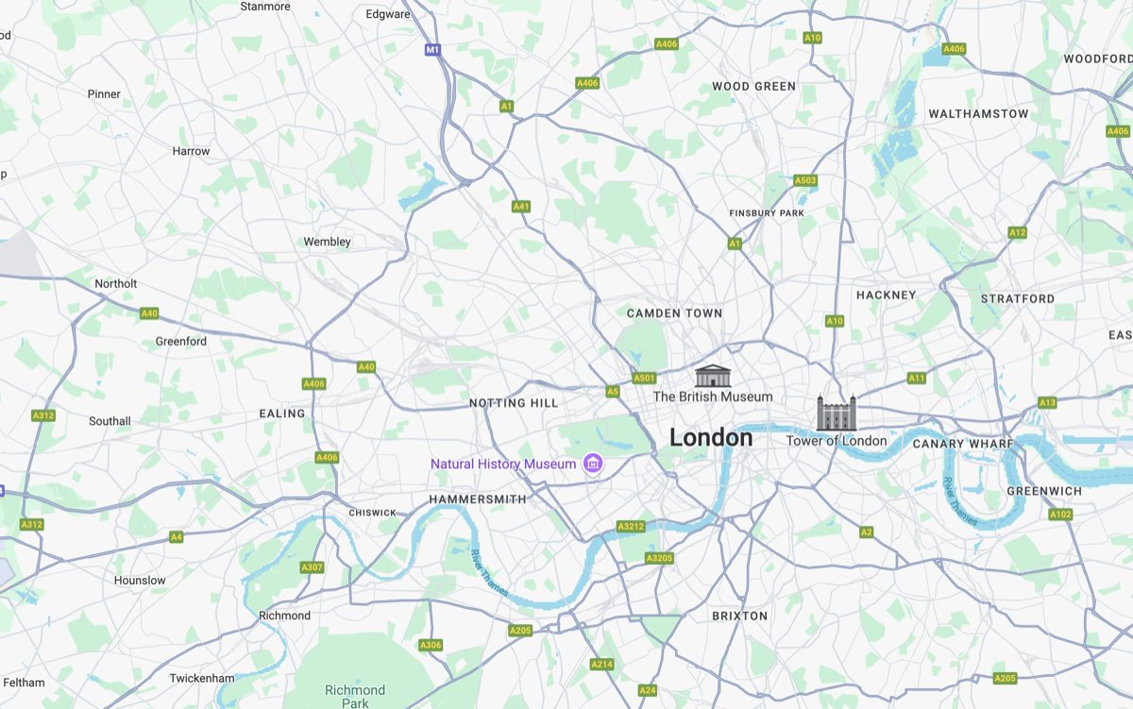Click the British Museum landmark icon

tap(713, 376)
